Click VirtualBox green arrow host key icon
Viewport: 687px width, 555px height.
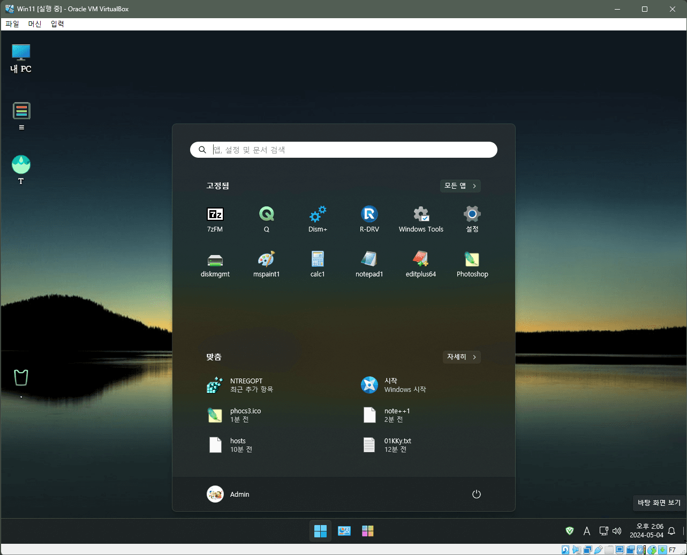tap(663, 550)
